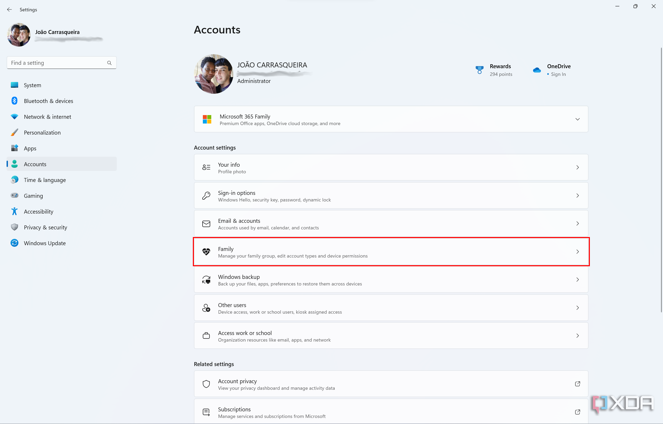Click the Subscriptions icon

tap(206, 412)
